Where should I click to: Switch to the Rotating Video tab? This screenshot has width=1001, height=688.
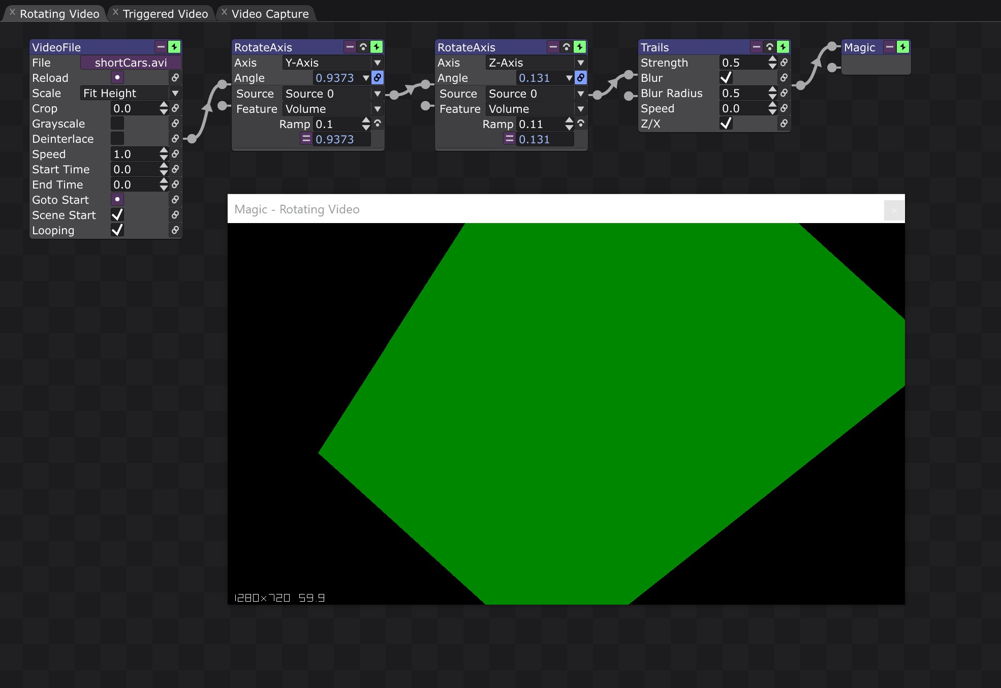click(x=59, y=14)
